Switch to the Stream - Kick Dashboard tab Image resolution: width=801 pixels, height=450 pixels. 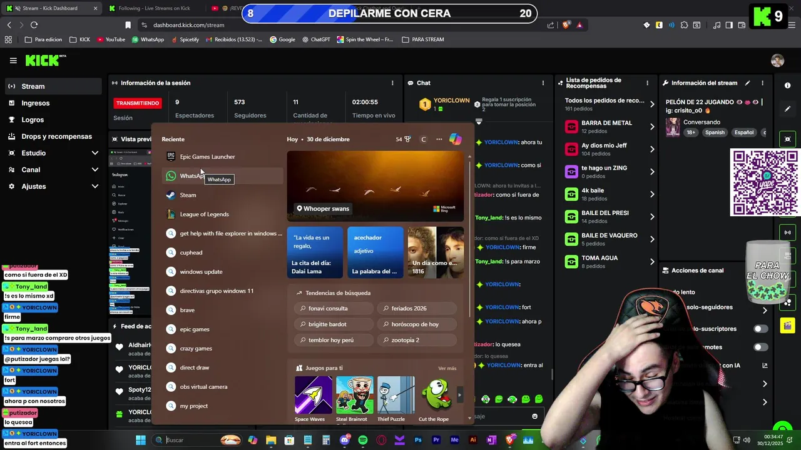click(x=50, y=8)
